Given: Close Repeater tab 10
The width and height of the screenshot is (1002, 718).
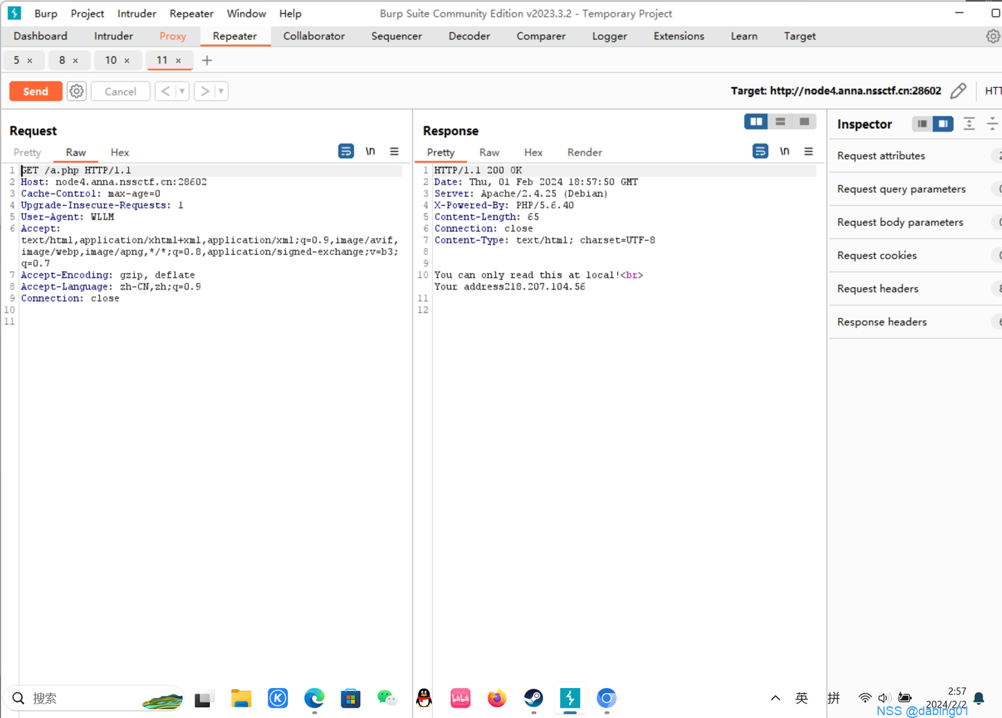Looking at the screenshot, I should pyautogui.click(x=127, y=61).
